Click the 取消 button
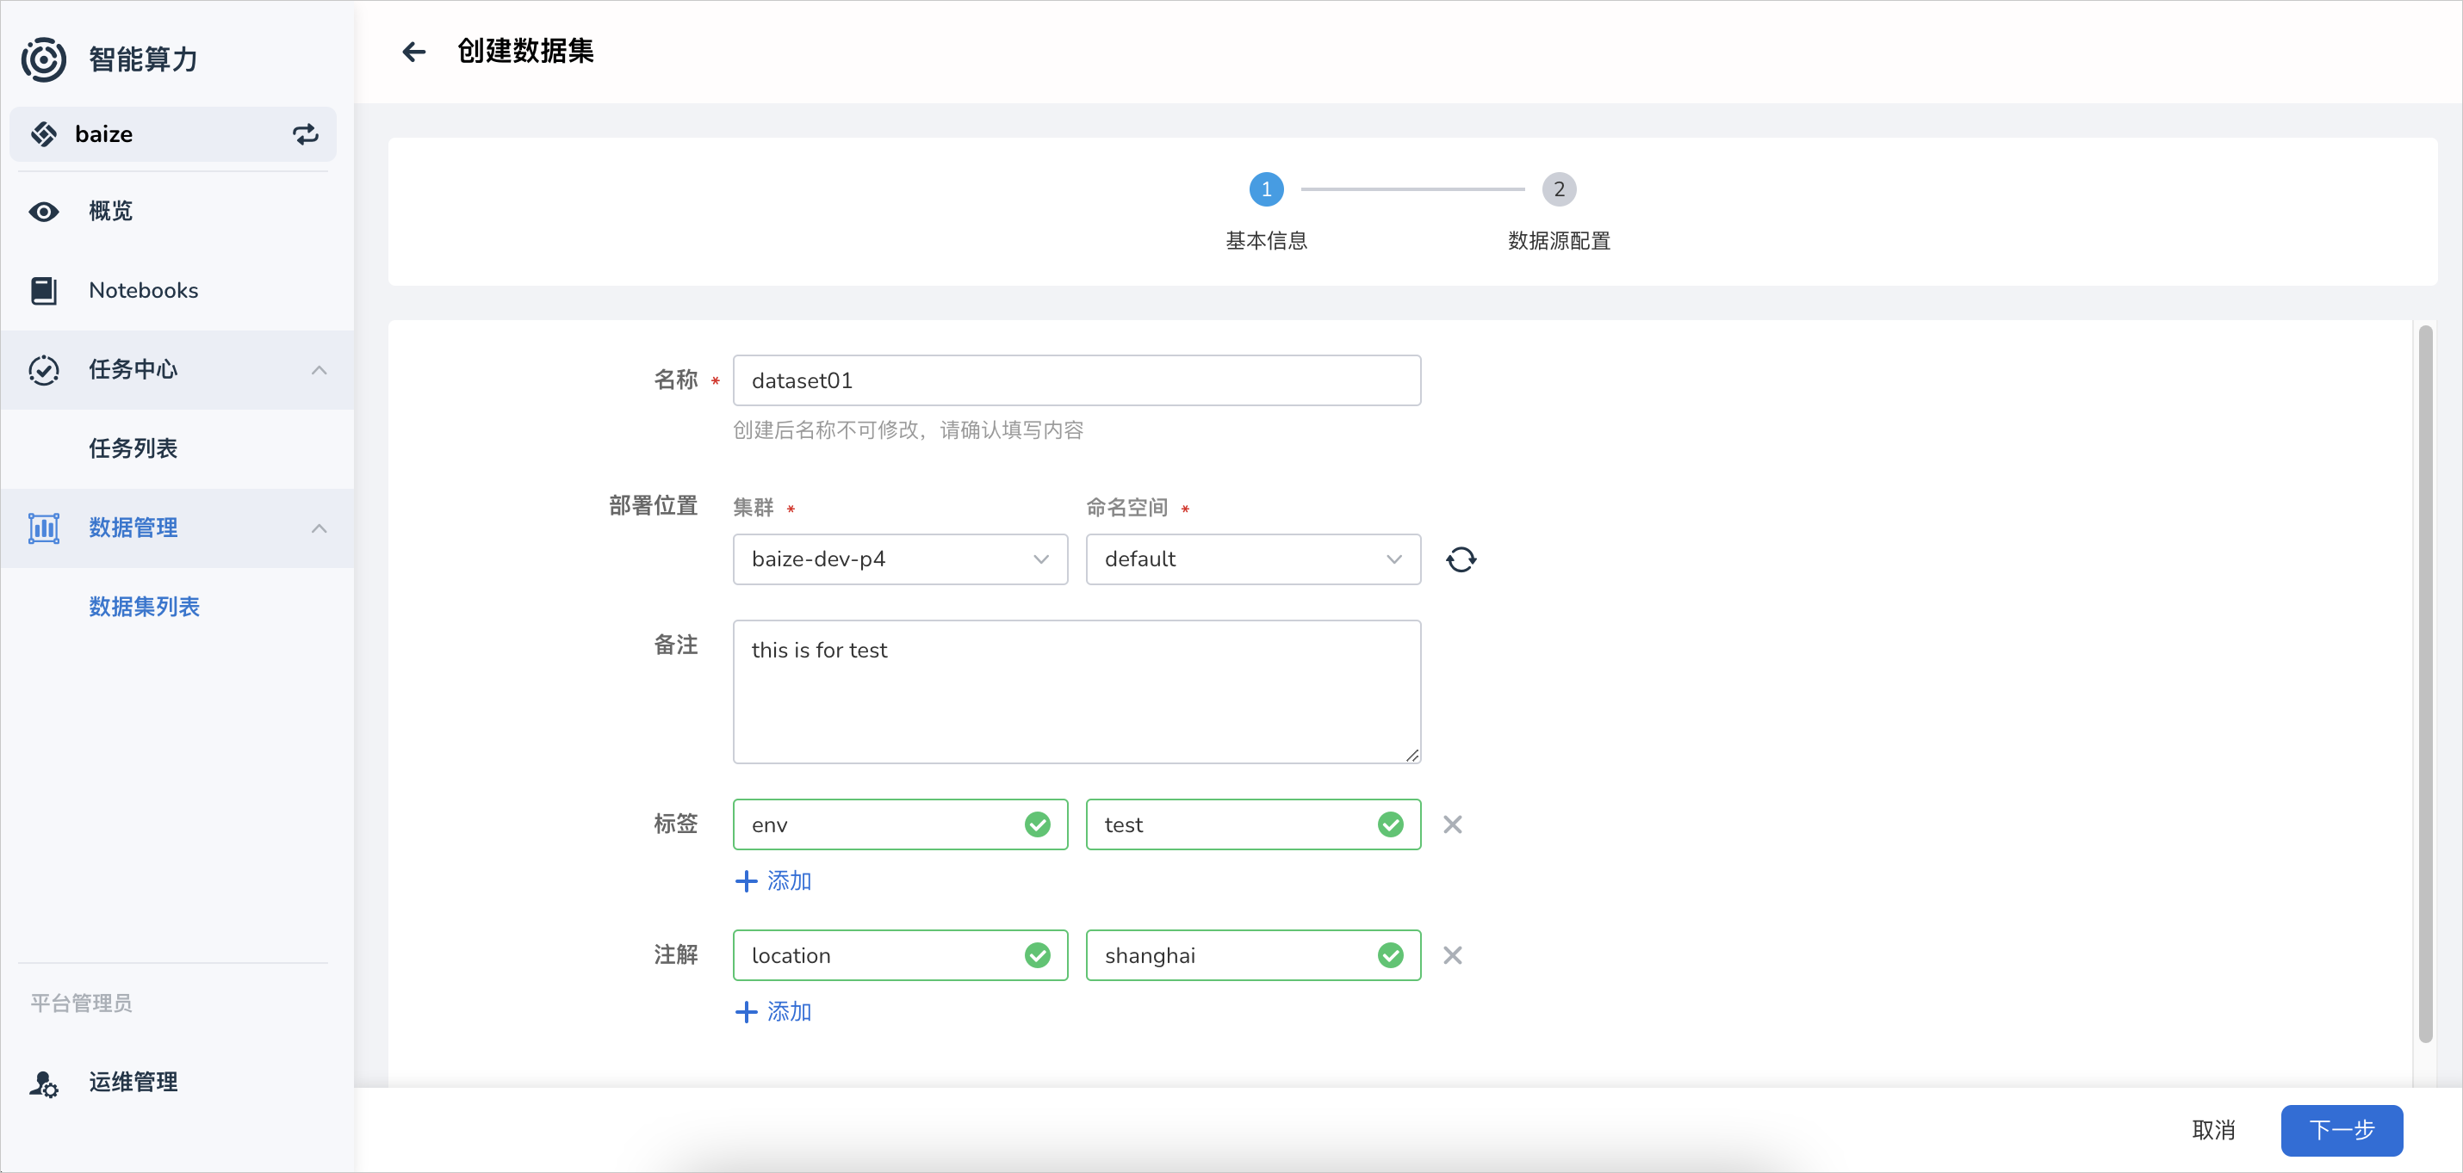 click(x=2212, y=1130)
